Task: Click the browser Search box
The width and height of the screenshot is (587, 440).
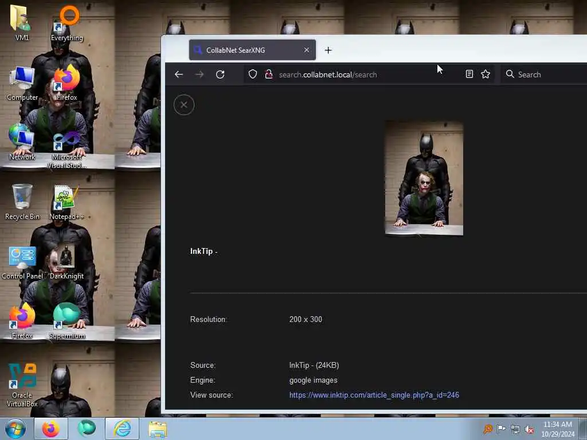Action: point(545,74)
